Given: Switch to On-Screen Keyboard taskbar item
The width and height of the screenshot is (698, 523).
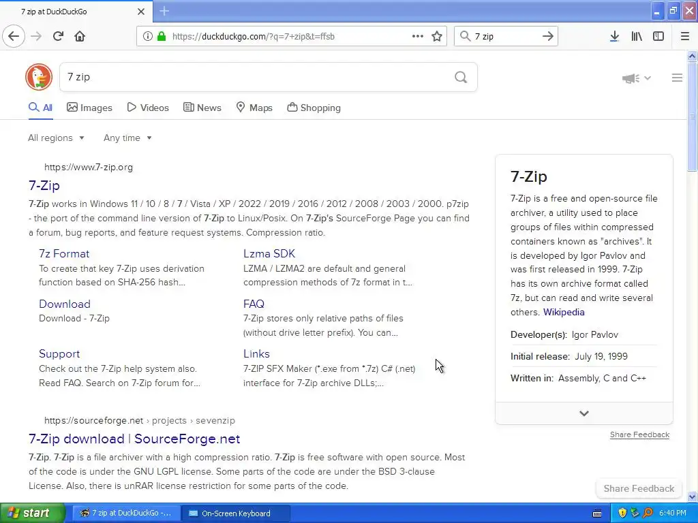Looking at the screenshot, I should pos(236,513).
